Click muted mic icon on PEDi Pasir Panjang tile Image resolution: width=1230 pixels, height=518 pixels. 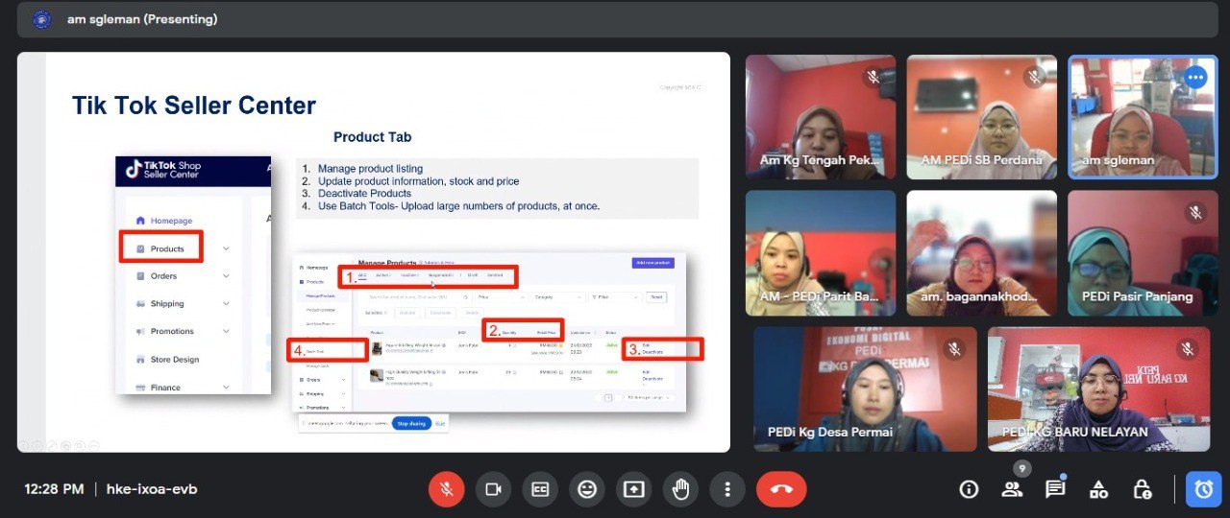click(1195, 212)
